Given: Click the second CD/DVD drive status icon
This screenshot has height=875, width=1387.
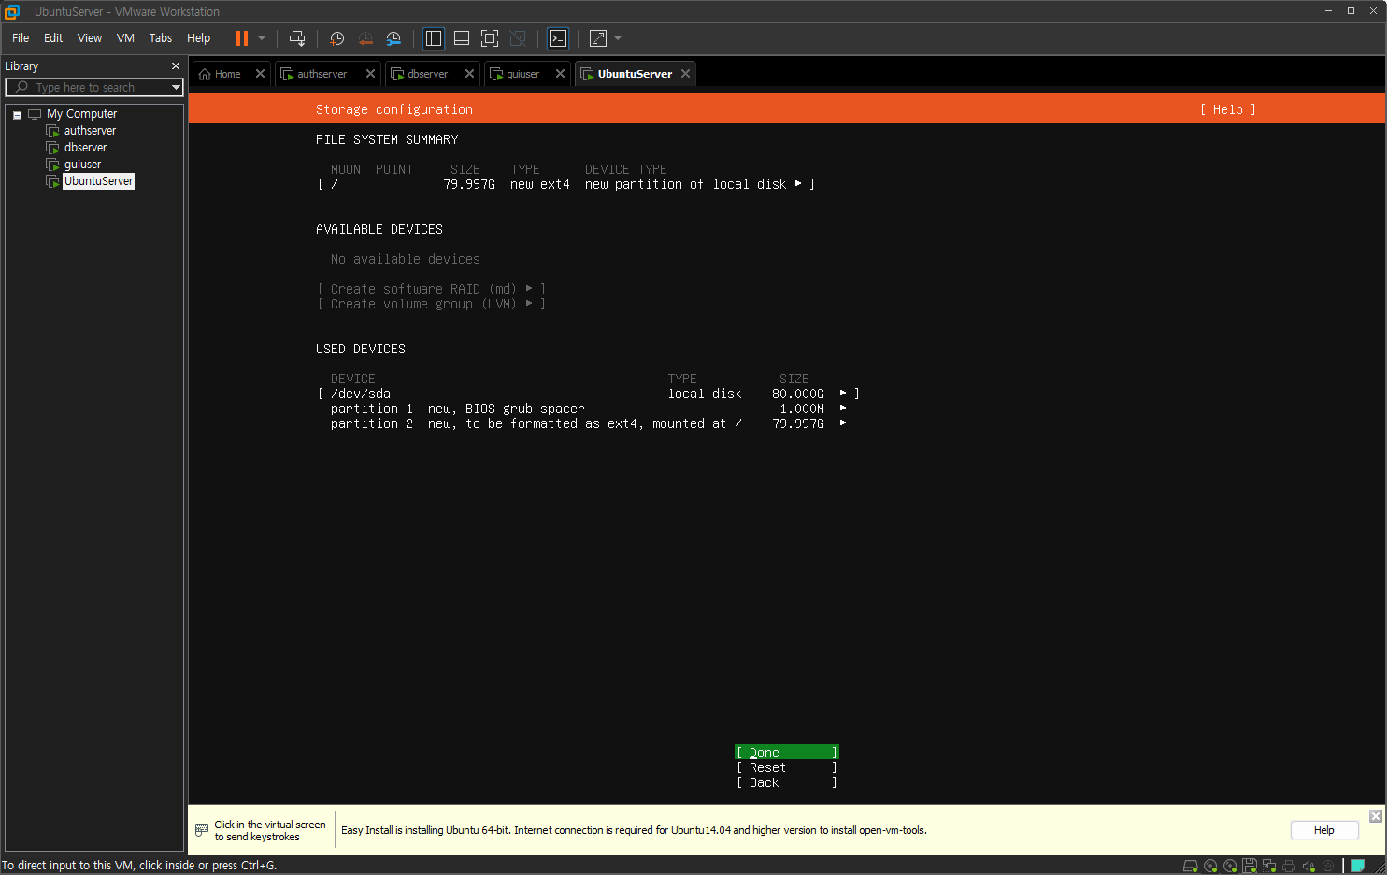Looking at the screenshot, I should coord(1230,866).
